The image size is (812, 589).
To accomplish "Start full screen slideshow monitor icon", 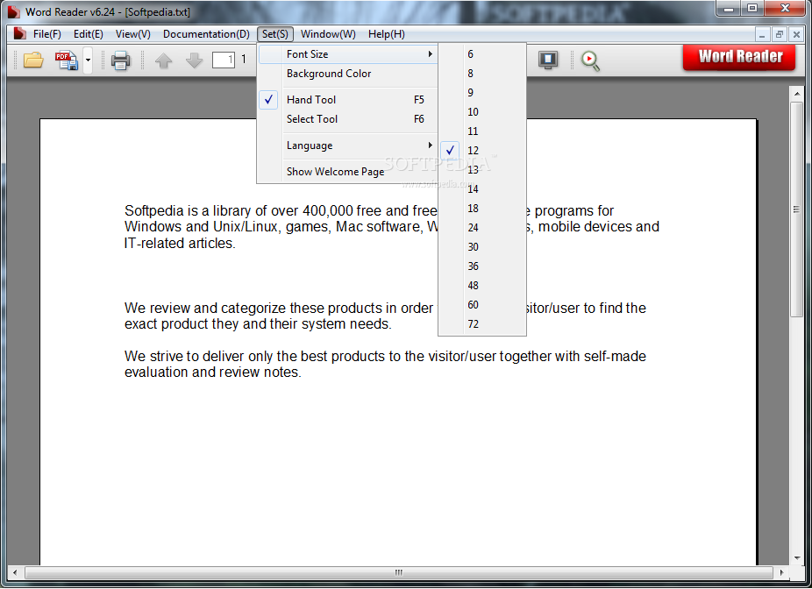I will (x=548, y=60).
